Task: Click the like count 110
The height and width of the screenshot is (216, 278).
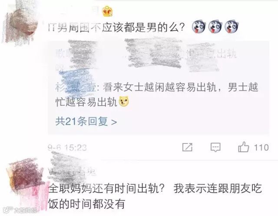Action: coord(261,147)
